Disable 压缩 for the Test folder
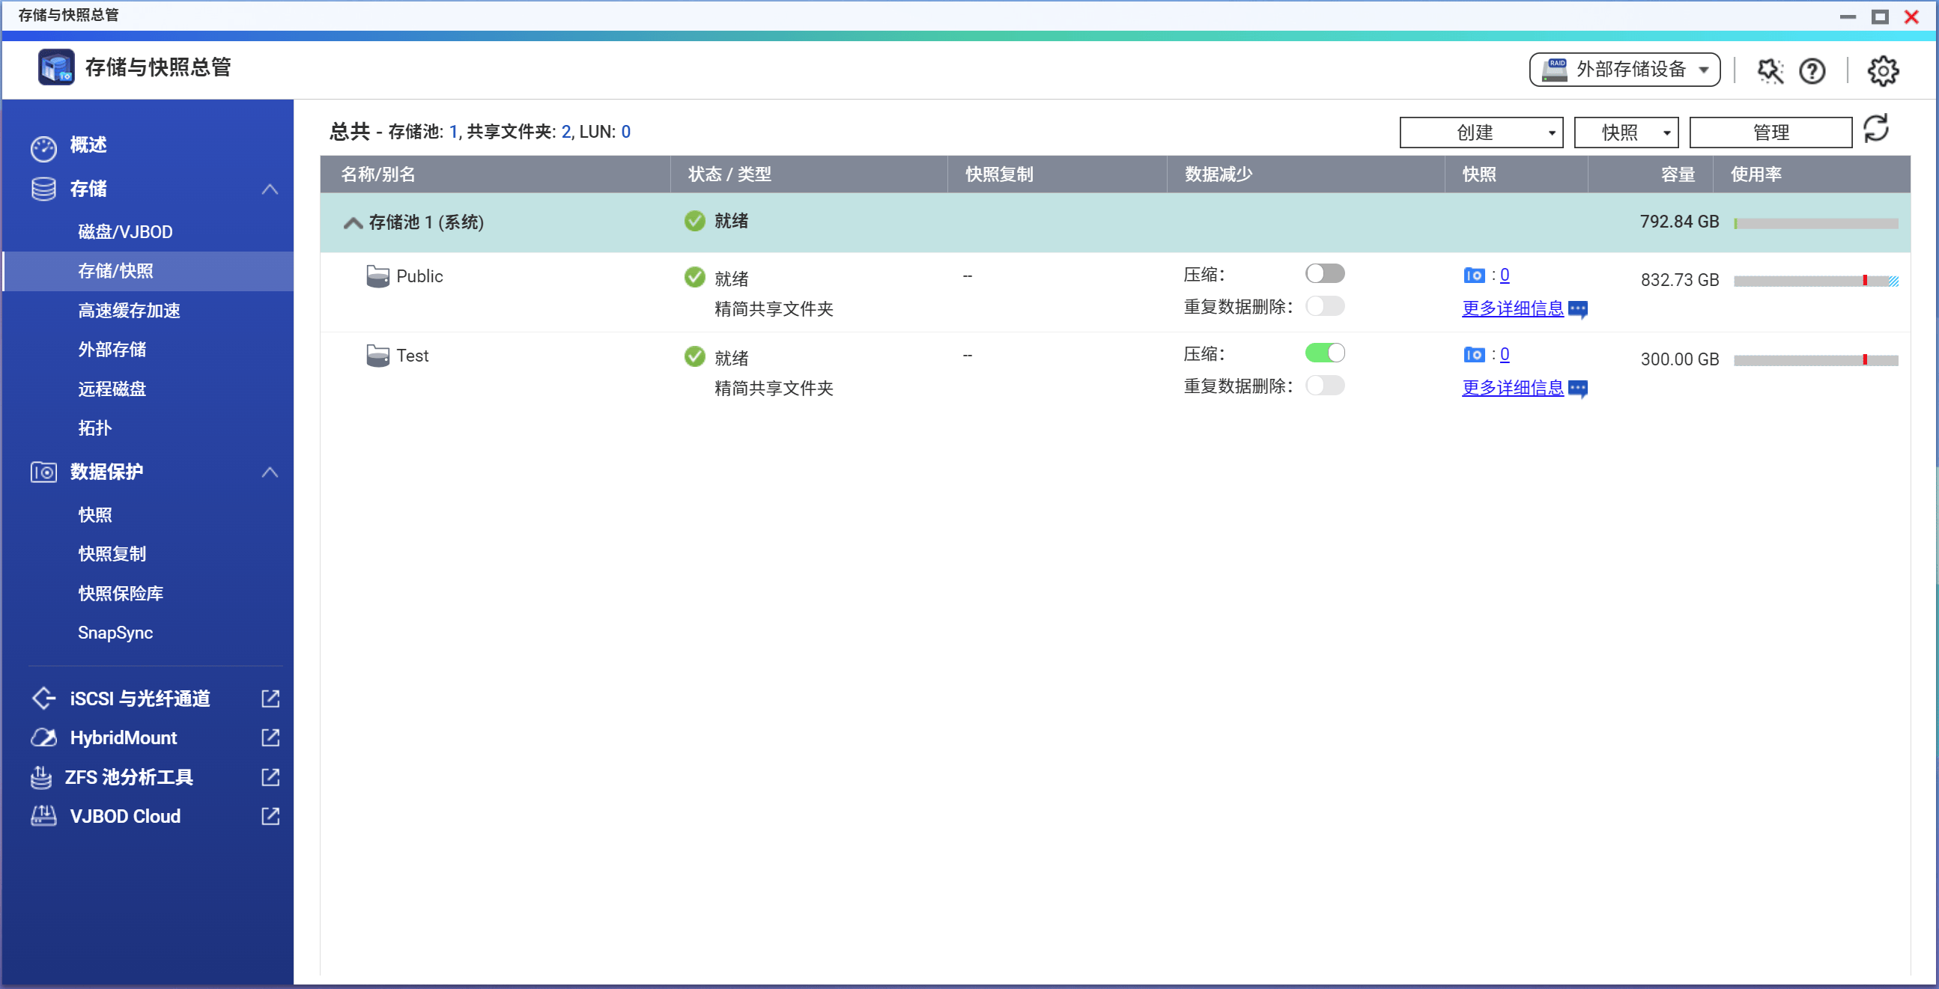Screen dimensions: 1939x989 coord(1326,352)
